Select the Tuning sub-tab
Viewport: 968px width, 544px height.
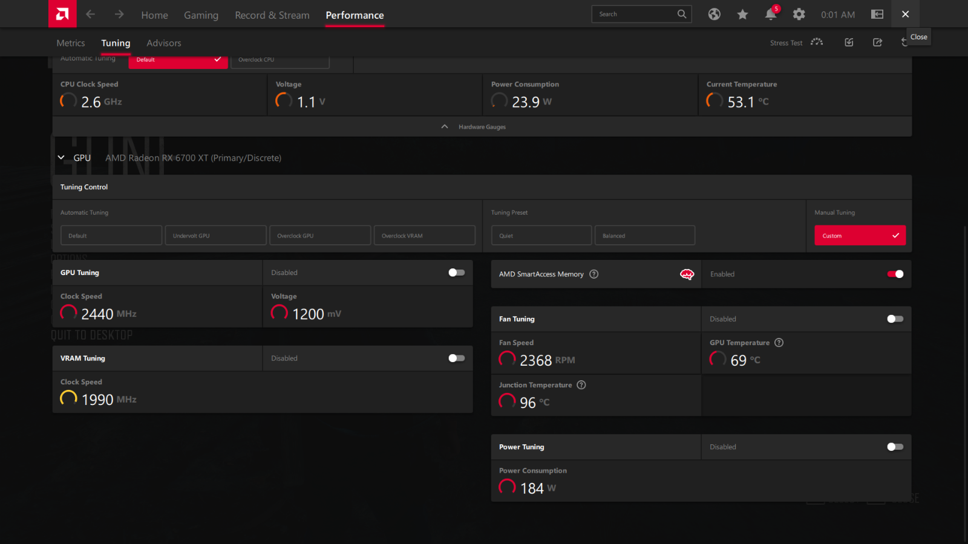[x=116, y=43]
